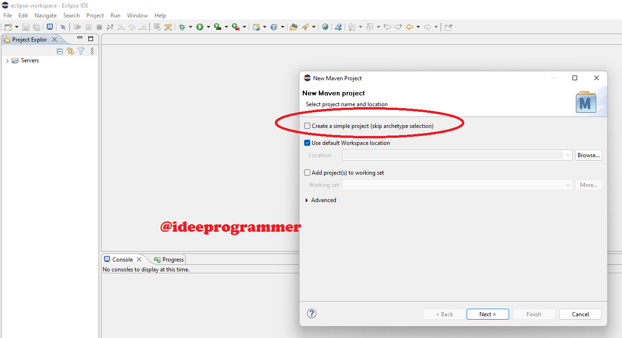Click the Terminate stop icon

click(x=99, y=27)
